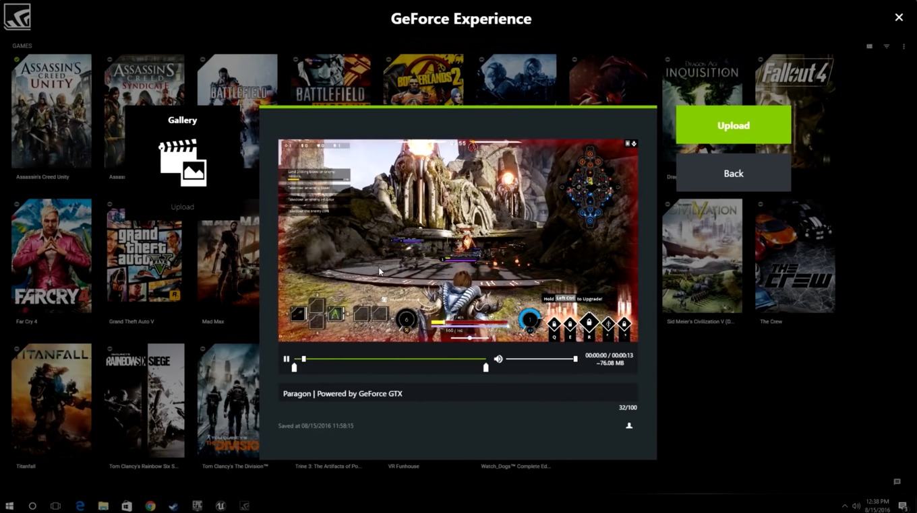The width and height of the screenshot is (917, 513).
Task: Open the three-dot more options menu
Action: coord(904,46)
